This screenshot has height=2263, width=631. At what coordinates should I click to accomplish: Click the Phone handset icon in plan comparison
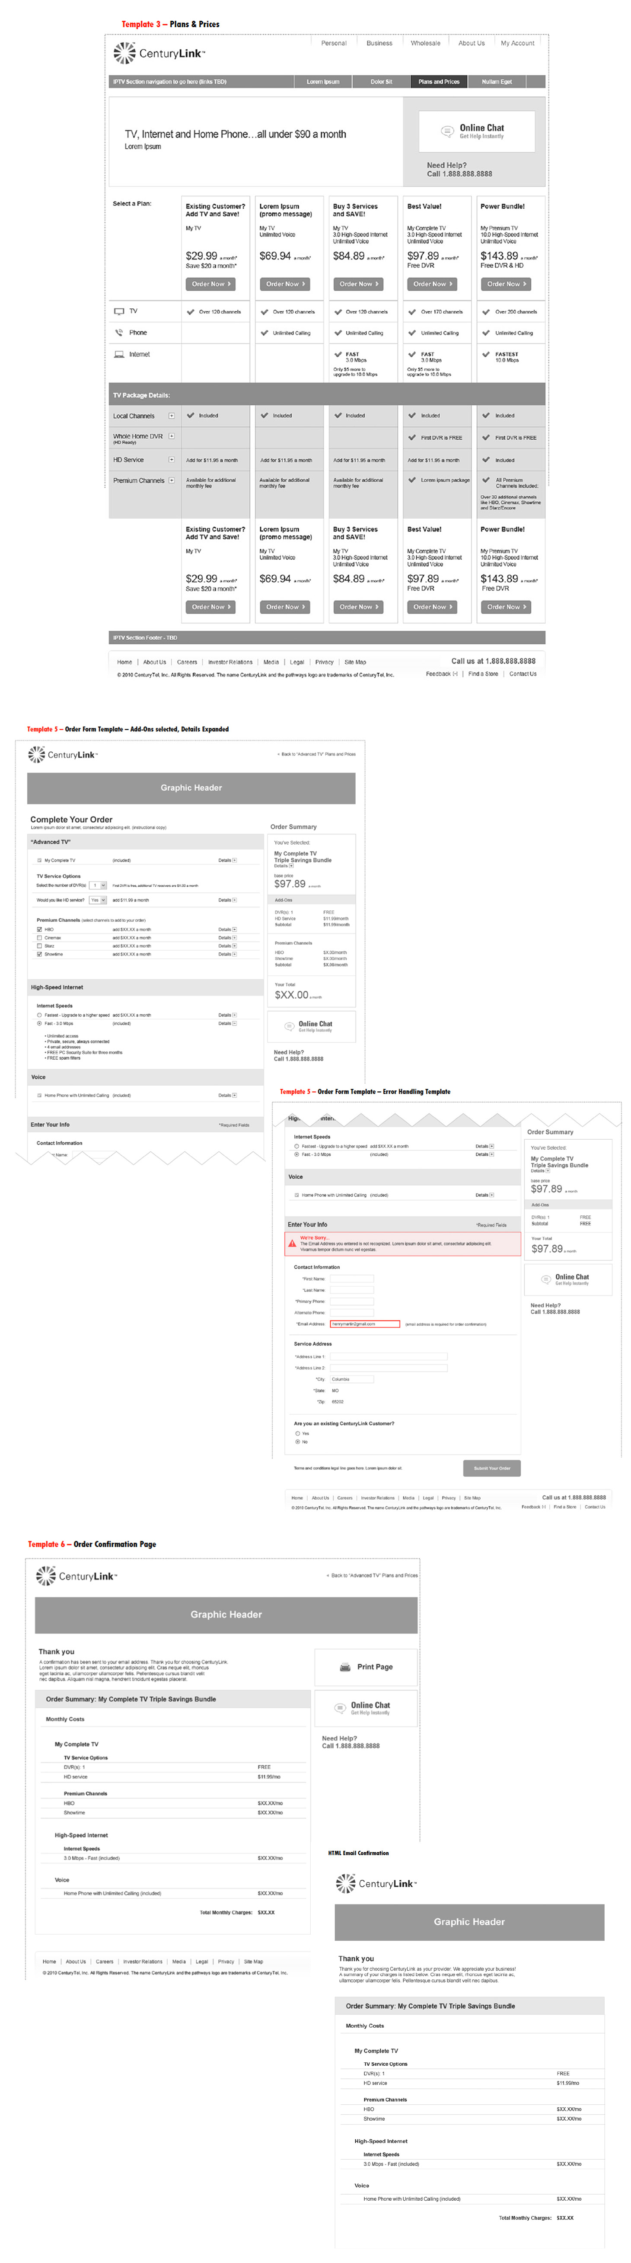click(x=118, y=333)
